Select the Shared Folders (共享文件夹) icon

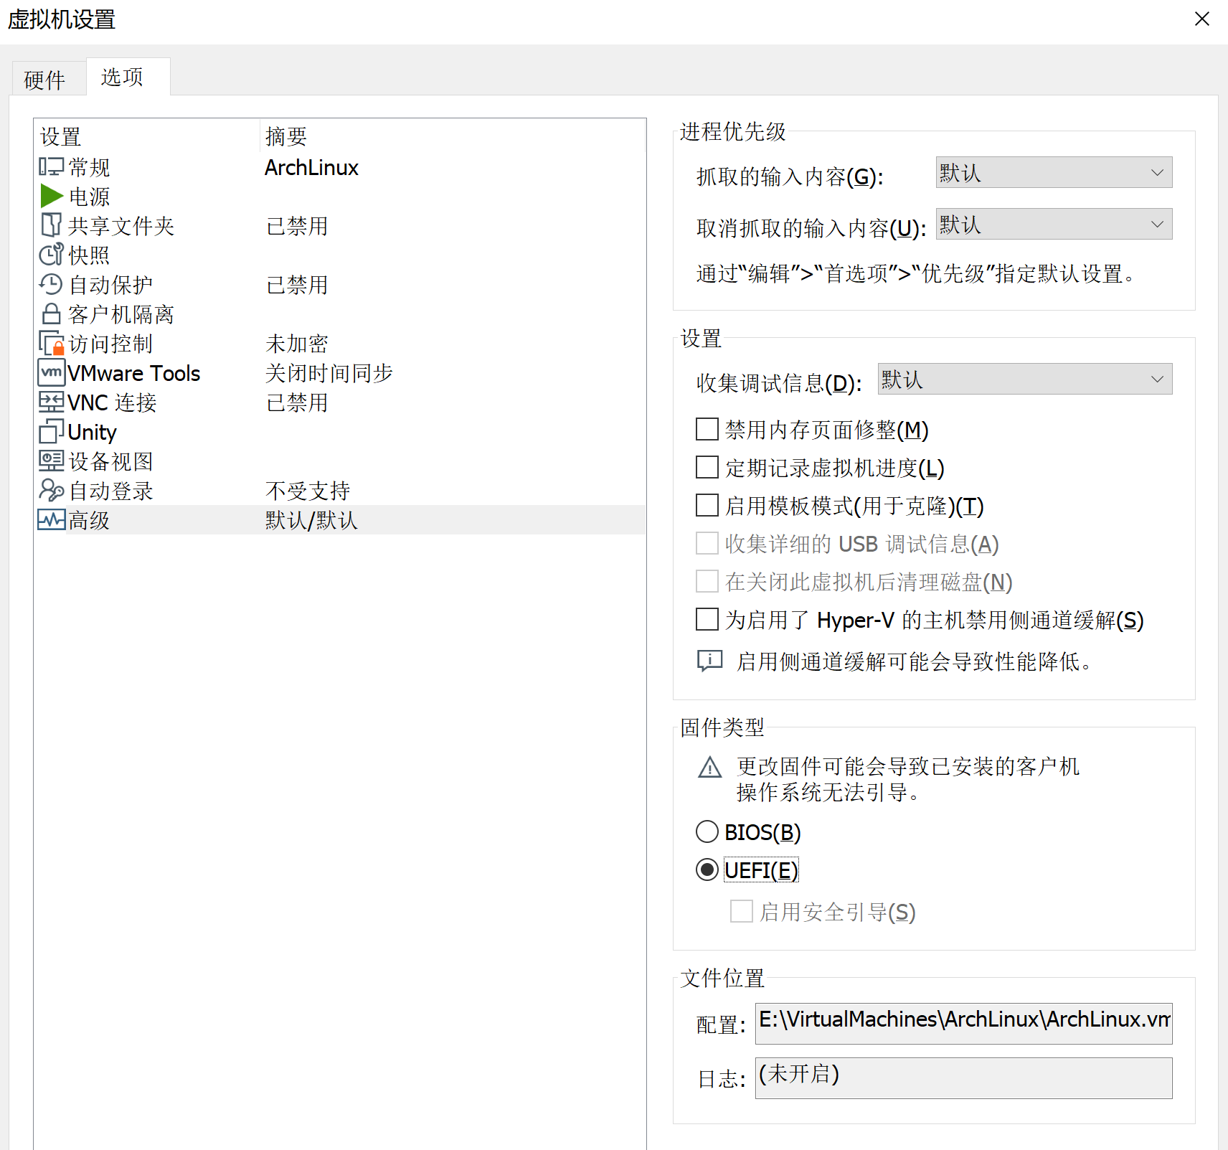coord(51,225)
